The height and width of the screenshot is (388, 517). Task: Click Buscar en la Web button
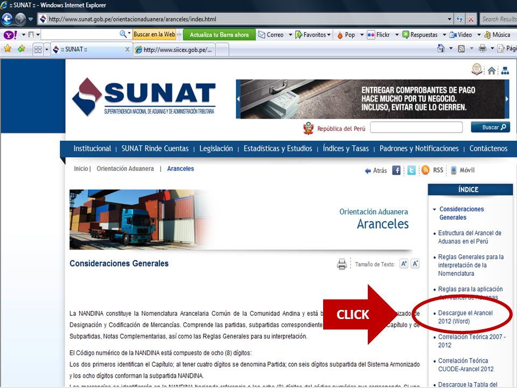pyautogui.click(x=154, y=34)
